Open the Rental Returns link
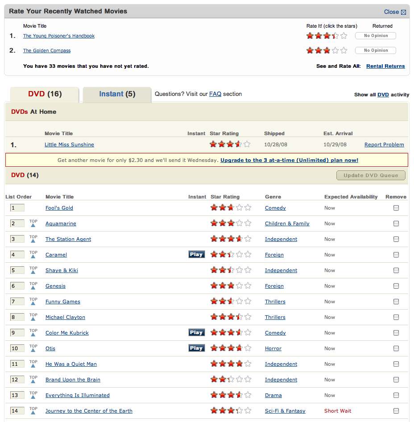The image size is (414, 422). pos(385,66)
